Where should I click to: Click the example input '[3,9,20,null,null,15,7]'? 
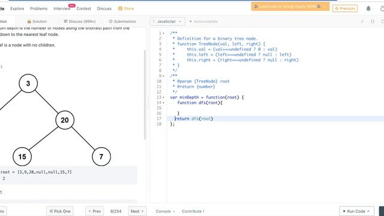(x=44, y=172)
